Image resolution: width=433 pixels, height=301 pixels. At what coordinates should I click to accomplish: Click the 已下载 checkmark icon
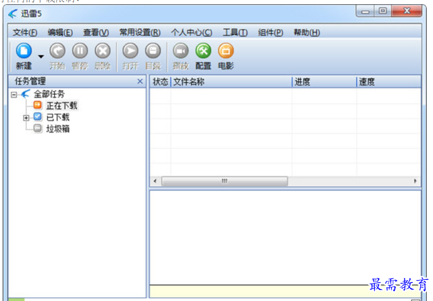[x=38, y=117]
